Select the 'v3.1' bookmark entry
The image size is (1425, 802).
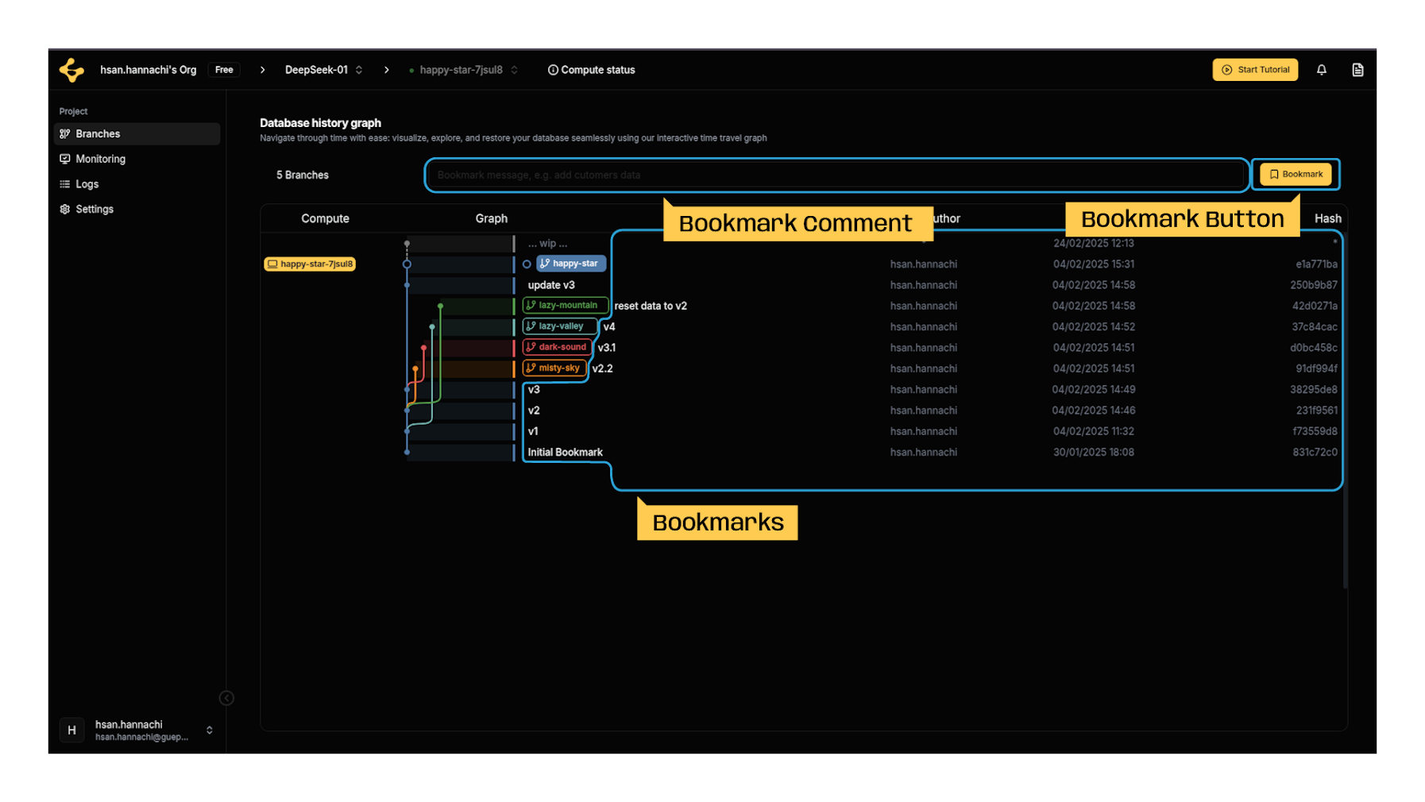607,348
